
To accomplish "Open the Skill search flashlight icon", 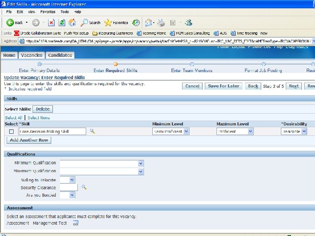I will (x=92, y=132).
